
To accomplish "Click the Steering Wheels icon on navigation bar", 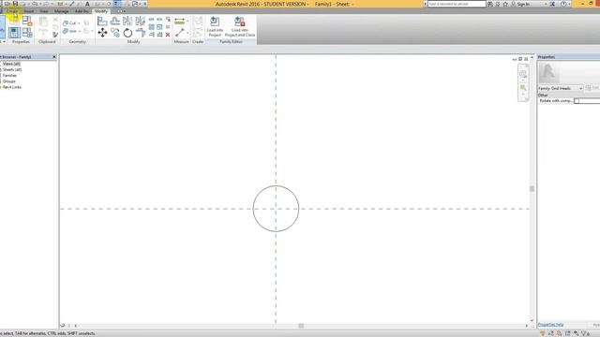I will [523, 74].
